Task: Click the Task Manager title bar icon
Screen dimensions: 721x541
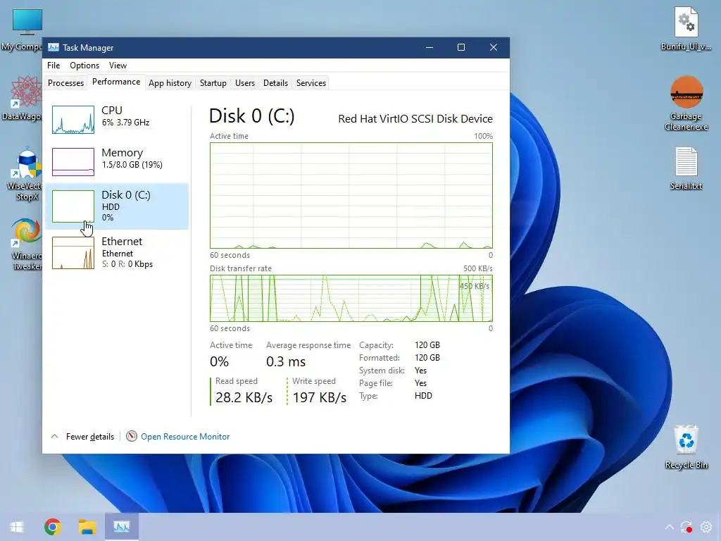Action: click(x=54, y=47)
